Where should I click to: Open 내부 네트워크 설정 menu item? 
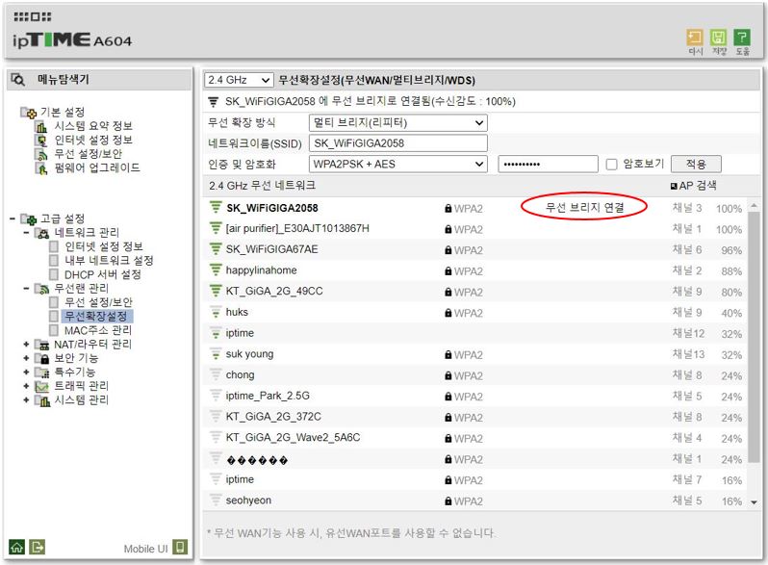(109, 261)
